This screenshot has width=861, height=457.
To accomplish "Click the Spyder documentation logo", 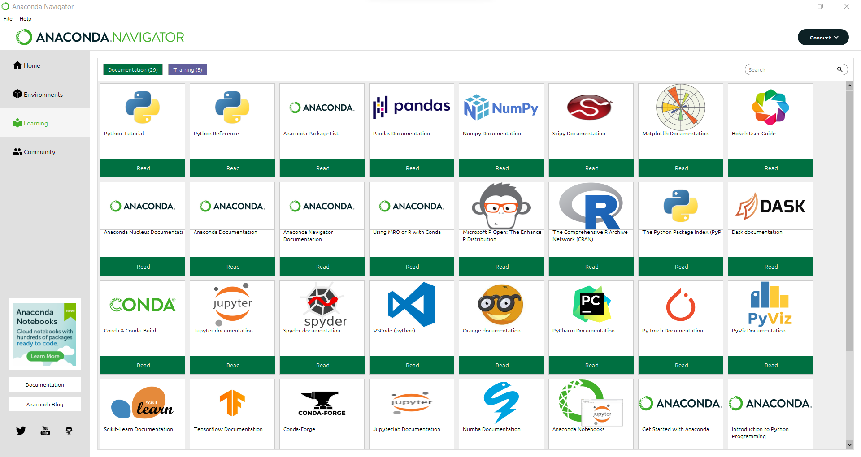I will click(x=322, y=304).
